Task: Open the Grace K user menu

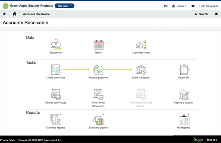Action: (179, 6)
